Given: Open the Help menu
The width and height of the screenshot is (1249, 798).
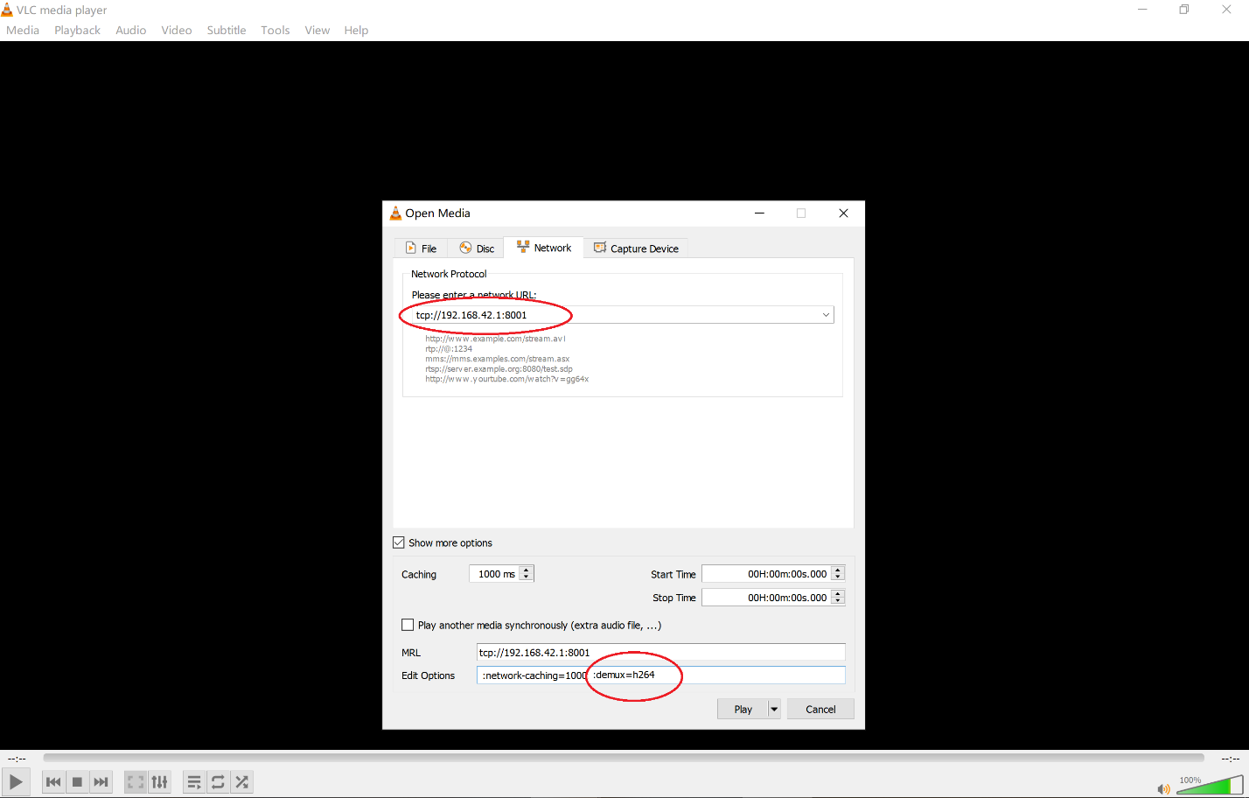Looking at the screenshot, I should coord(356,30).
